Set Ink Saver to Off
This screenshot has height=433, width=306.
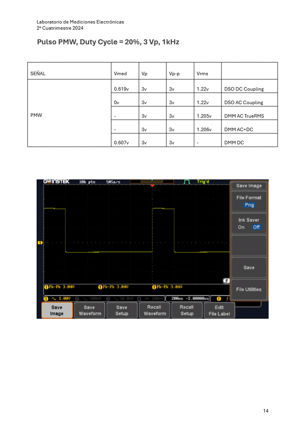pyautogui.click(x=256, y=227)
